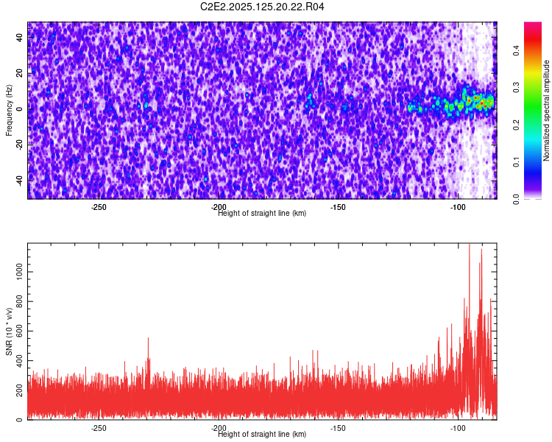Click the 400 tick on the SNR axis
Image resolution: width=552 pixels, height=442 pixels.
pyautogui.click(x=19, y=360)
